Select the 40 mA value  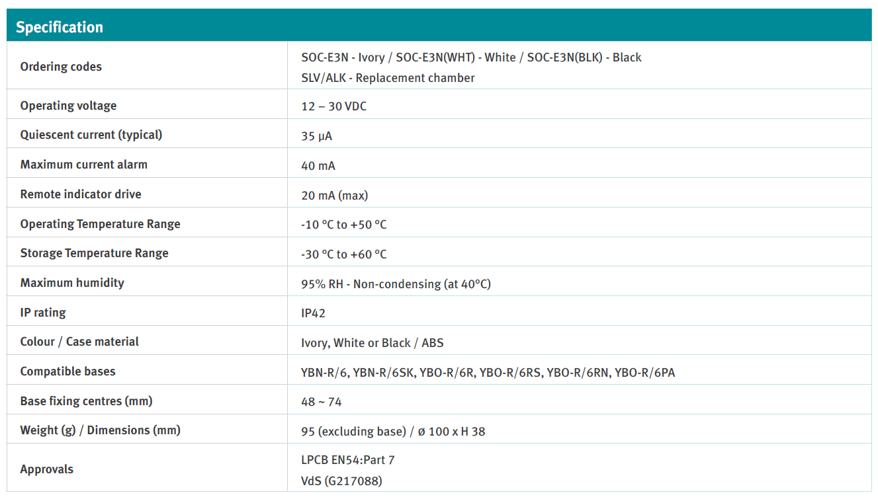coord(318,166)
